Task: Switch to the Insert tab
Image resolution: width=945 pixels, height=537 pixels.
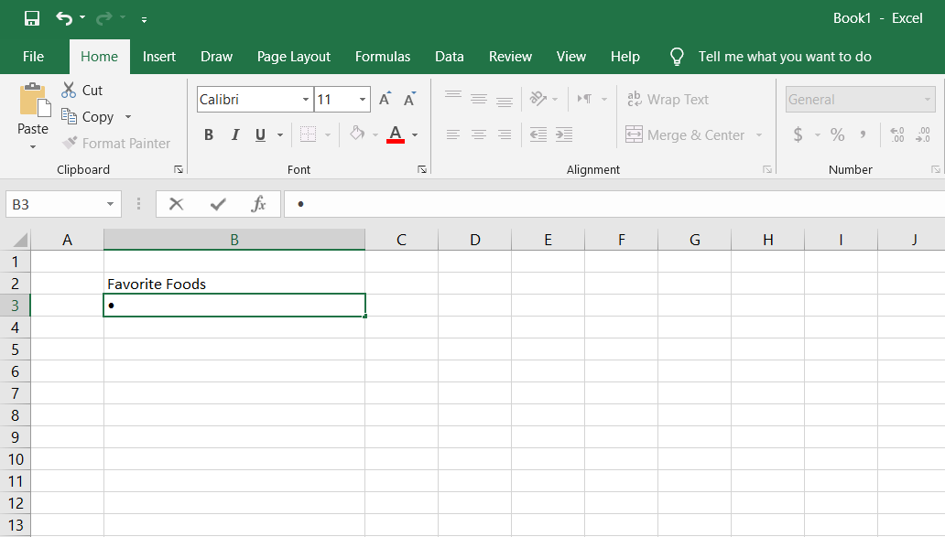Action: [x=159, y=57]
